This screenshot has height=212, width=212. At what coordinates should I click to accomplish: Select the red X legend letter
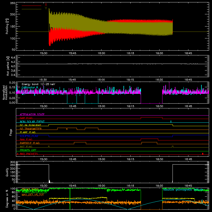[46, 5]
